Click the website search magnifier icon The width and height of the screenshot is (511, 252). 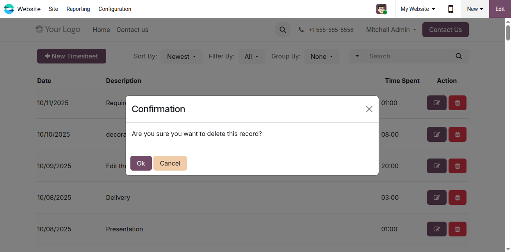click(x=283, y=30)
